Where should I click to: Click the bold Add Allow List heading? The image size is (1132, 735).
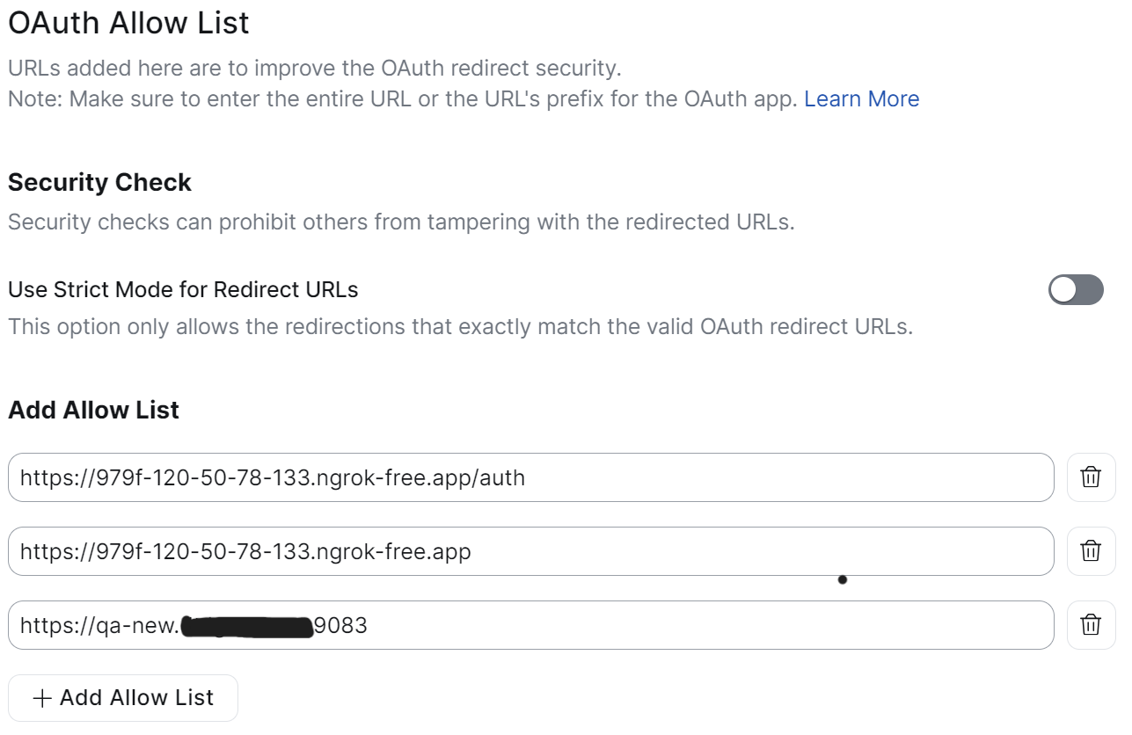[x=93, y=410]
